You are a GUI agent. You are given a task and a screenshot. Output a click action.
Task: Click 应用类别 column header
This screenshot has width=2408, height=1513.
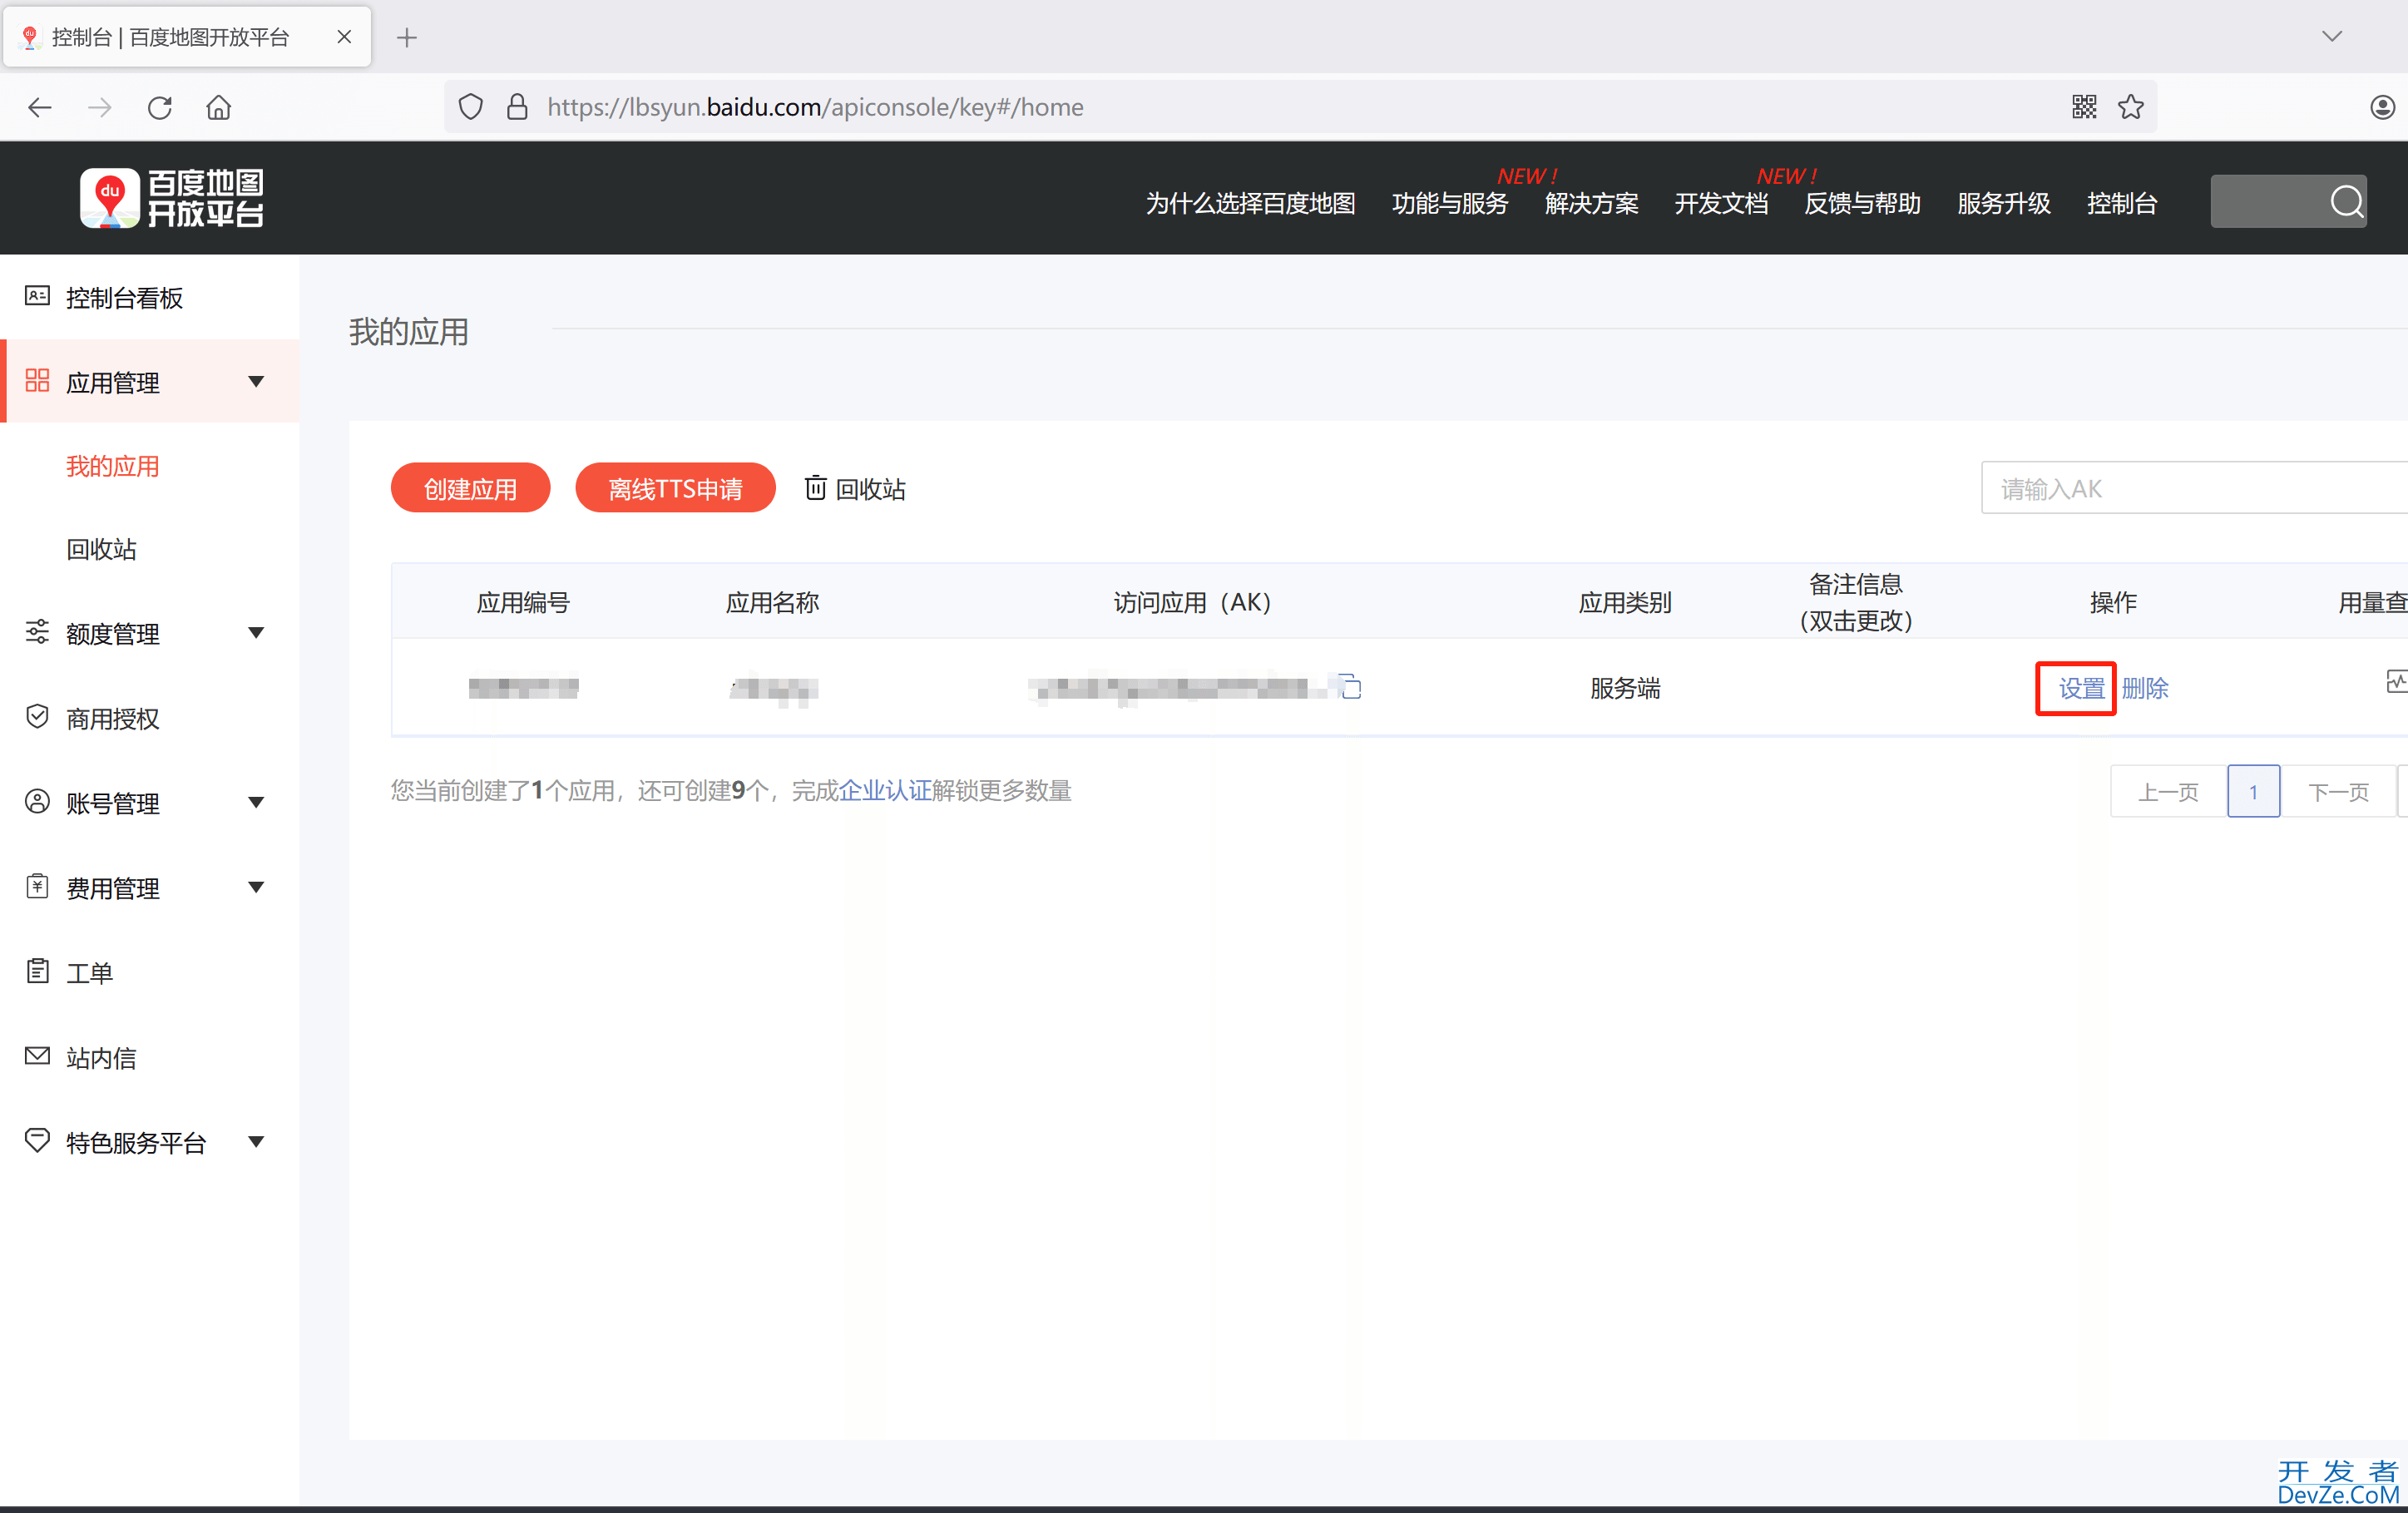coord(1625,602)
